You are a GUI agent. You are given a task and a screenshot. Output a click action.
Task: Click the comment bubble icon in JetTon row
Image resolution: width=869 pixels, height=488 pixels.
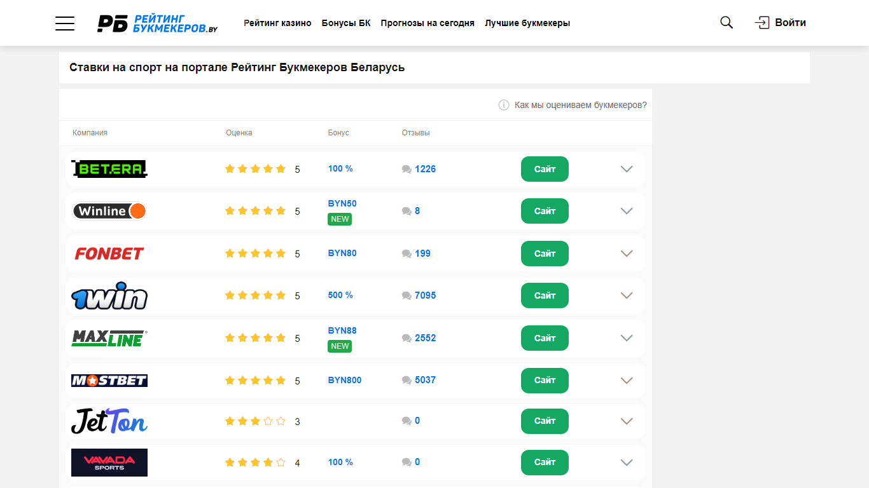point(407,421)
